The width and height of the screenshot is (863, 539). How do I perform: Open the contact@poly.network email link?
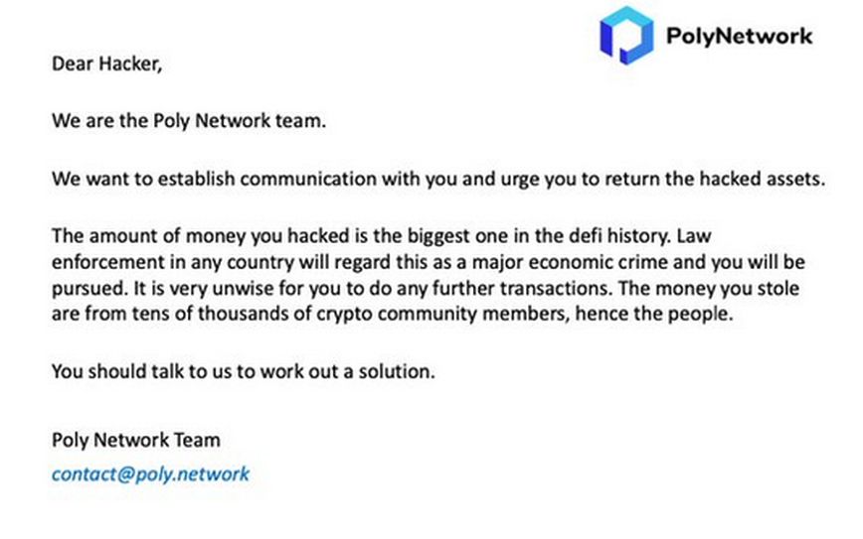coord(150,473)
